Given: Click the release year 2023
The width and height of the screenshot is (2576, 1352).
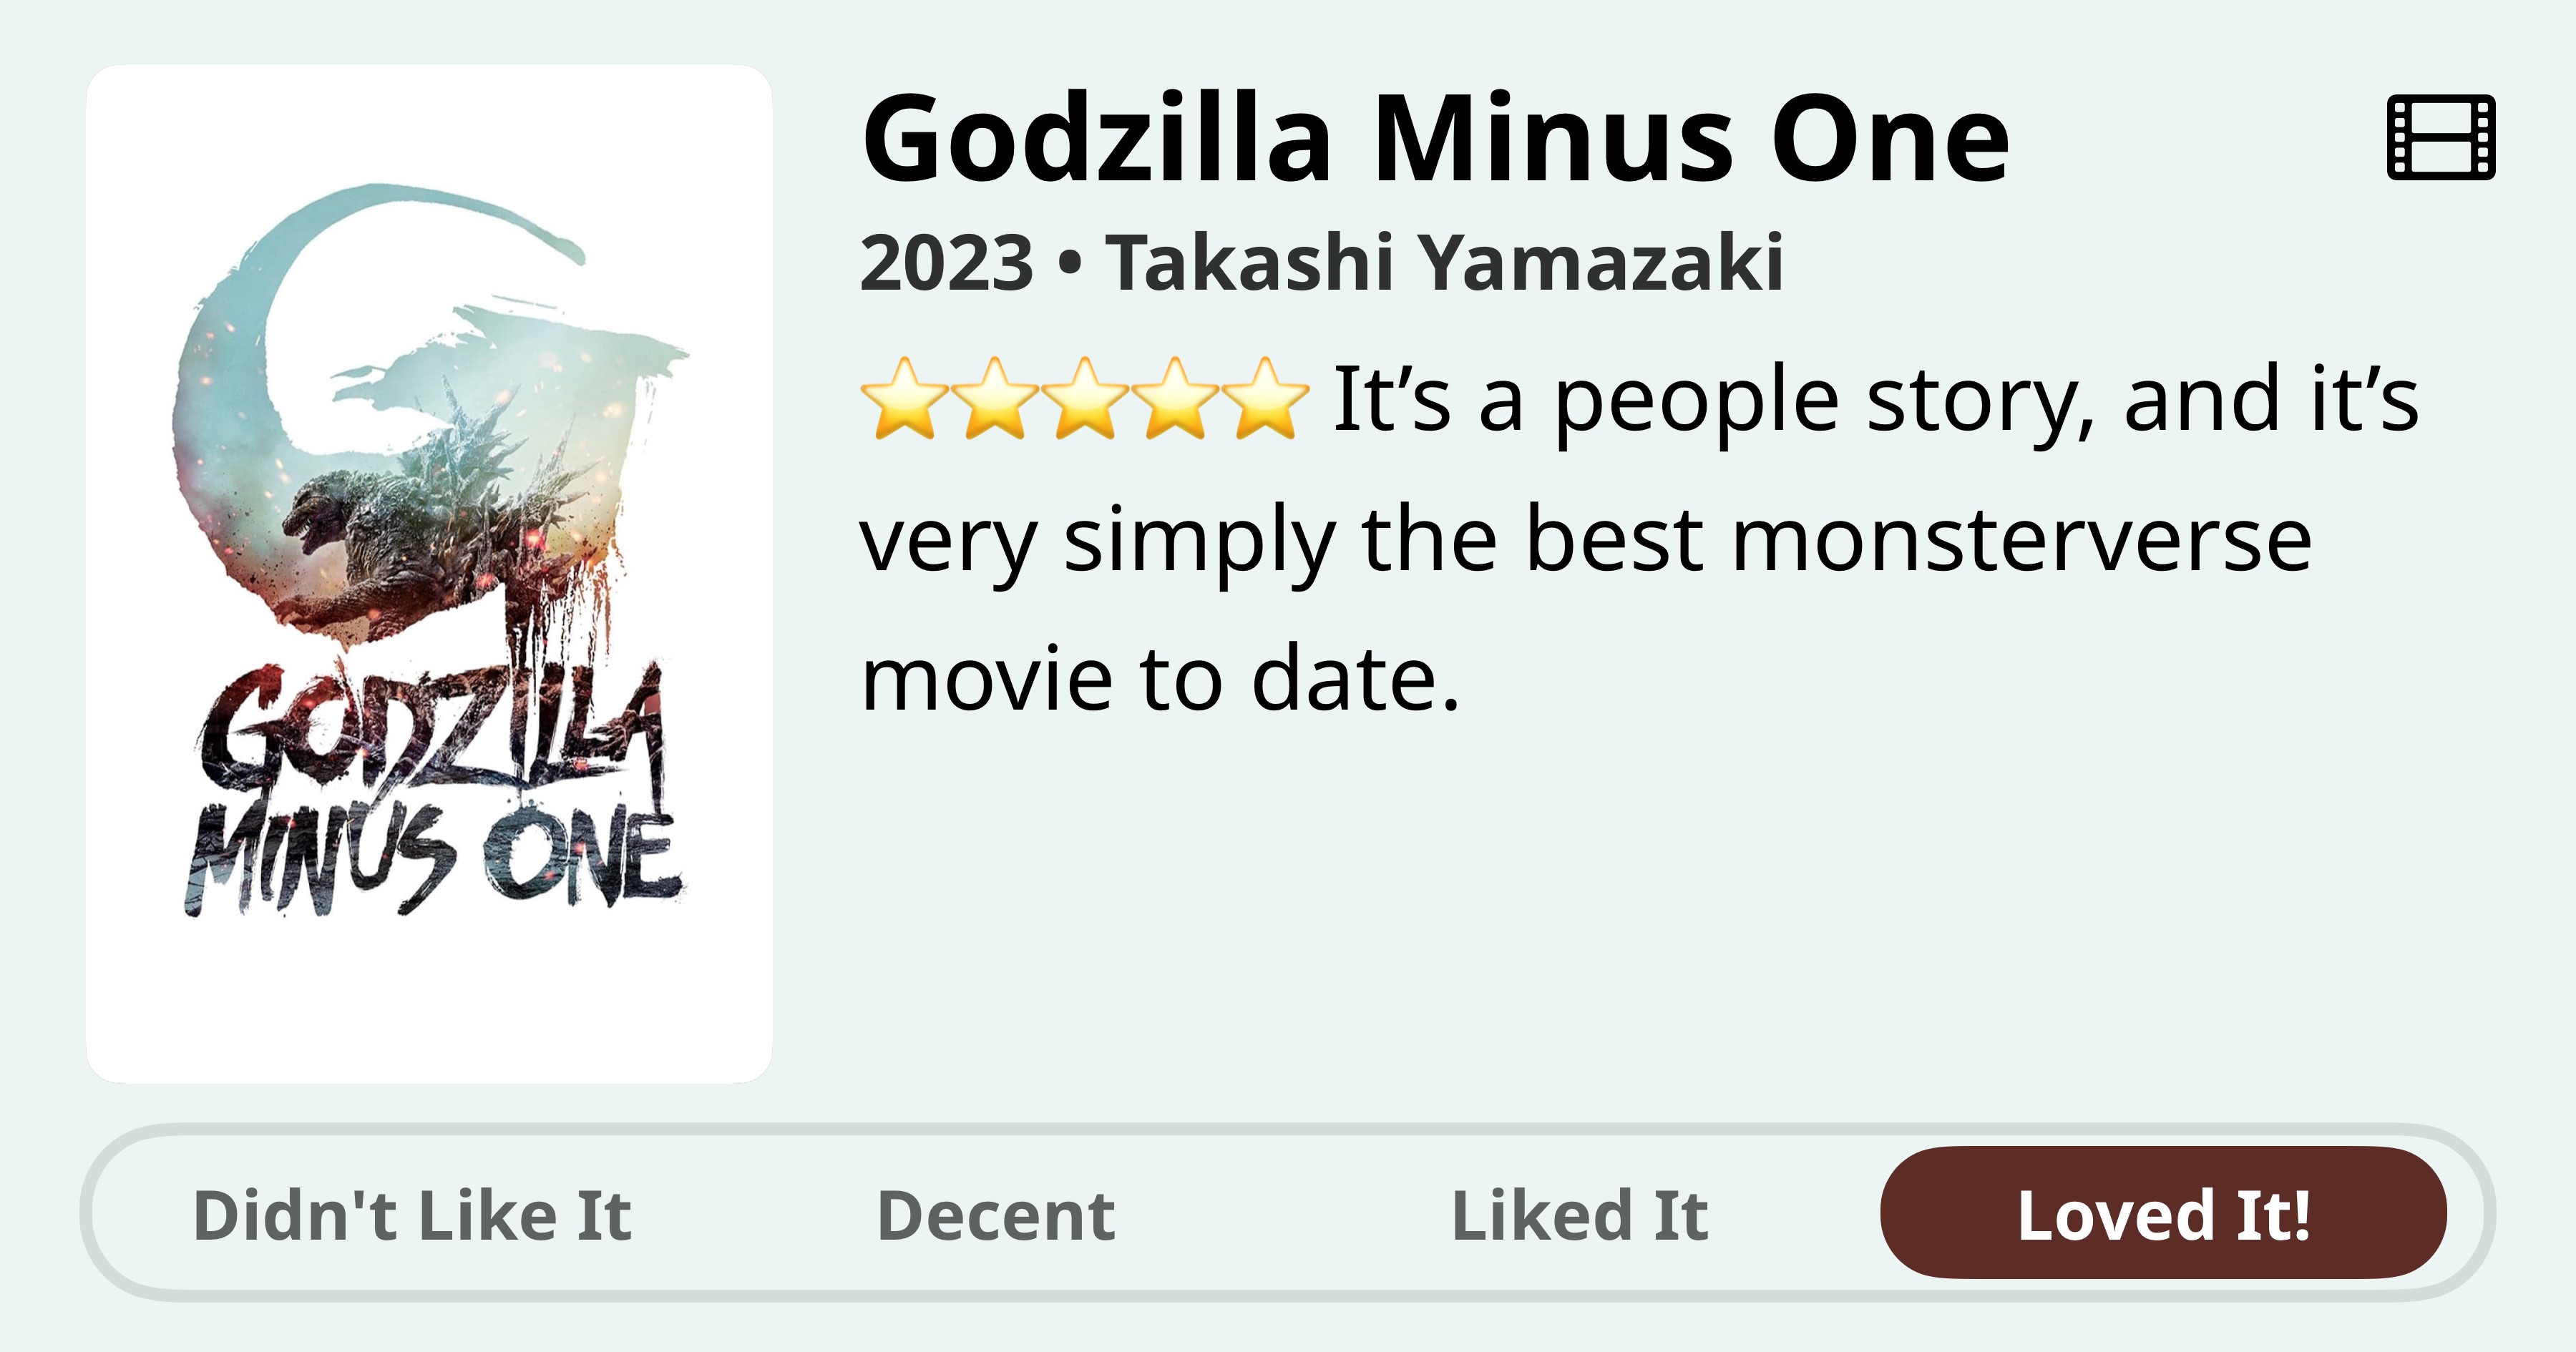Looking at the screenshot, I should (946, 263).
